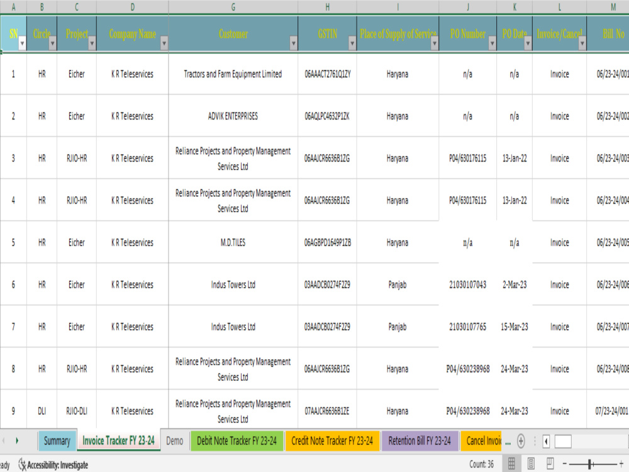The height and width of the screenshot is (472, 629).
Task: Open the PO Date filter dropdown
Action: pyautogui.click(x=528, y=43)
